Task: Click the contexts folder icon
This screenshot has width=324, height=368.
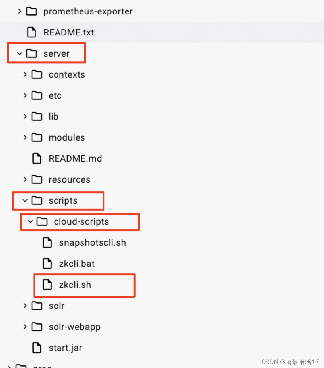Action: (x=36, y=74)
